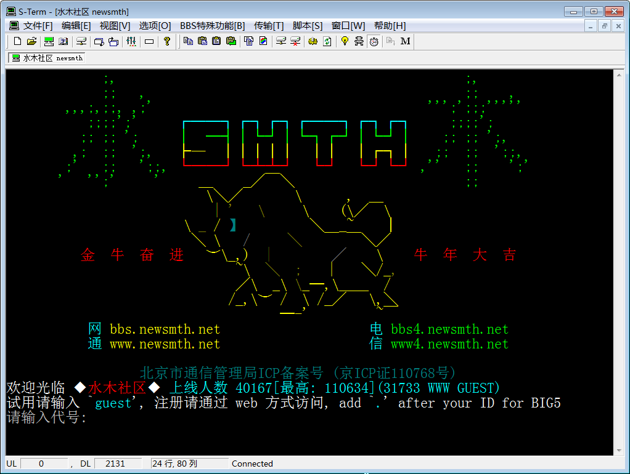Click the red 水木社区 text in terminal

tap(117, 388)
